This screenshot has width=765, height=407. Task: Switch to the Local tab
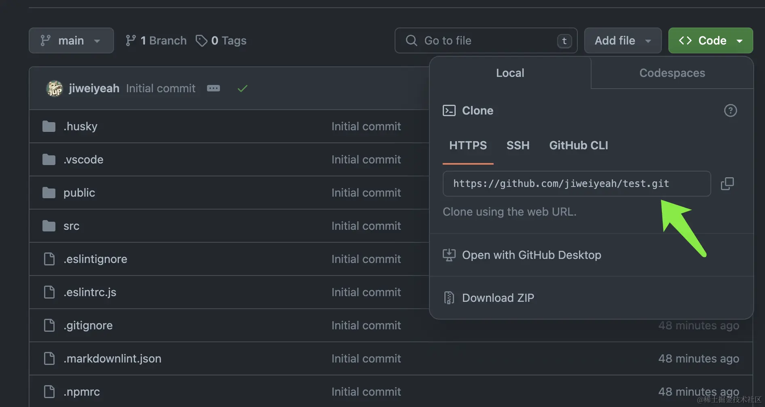[510, 73]
